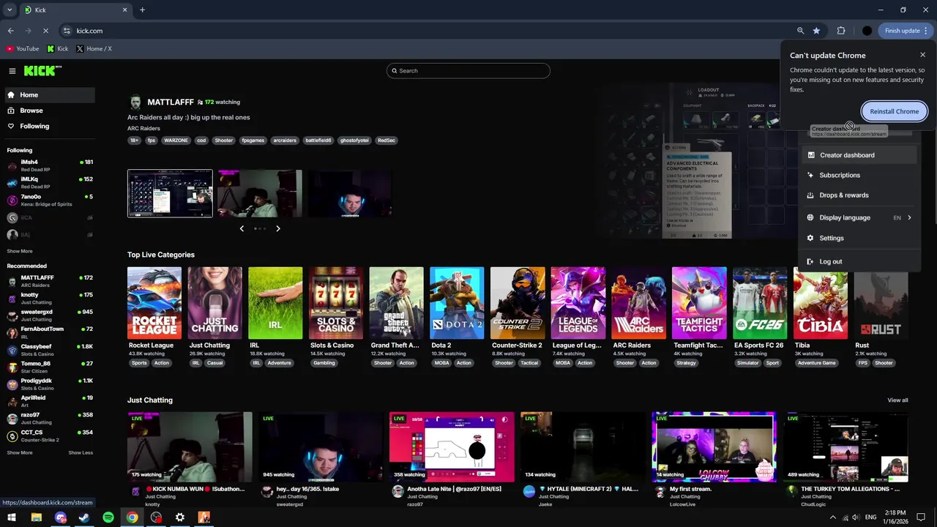Go to previous featured stream arrow

pyautogui.click(x=242, y=228)
